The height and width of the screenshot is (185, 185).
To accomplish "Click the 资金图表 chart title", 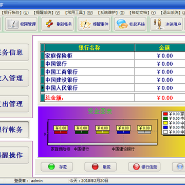I will coord(100,112).
